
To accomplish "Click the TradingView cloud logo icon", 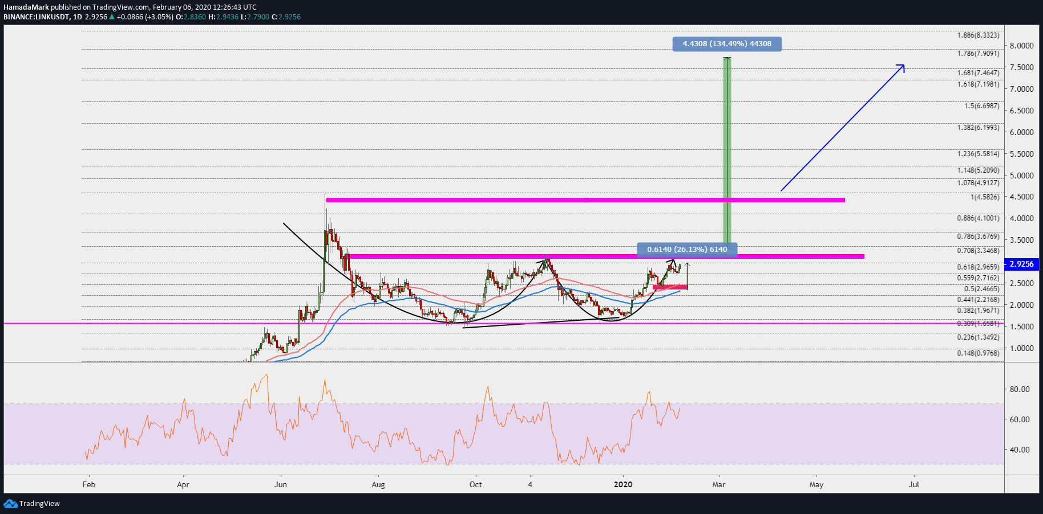I will (10, 503).
